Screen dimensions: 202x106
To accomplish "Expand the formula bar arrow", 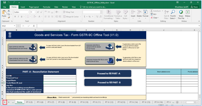I will [x=199, y=26].
